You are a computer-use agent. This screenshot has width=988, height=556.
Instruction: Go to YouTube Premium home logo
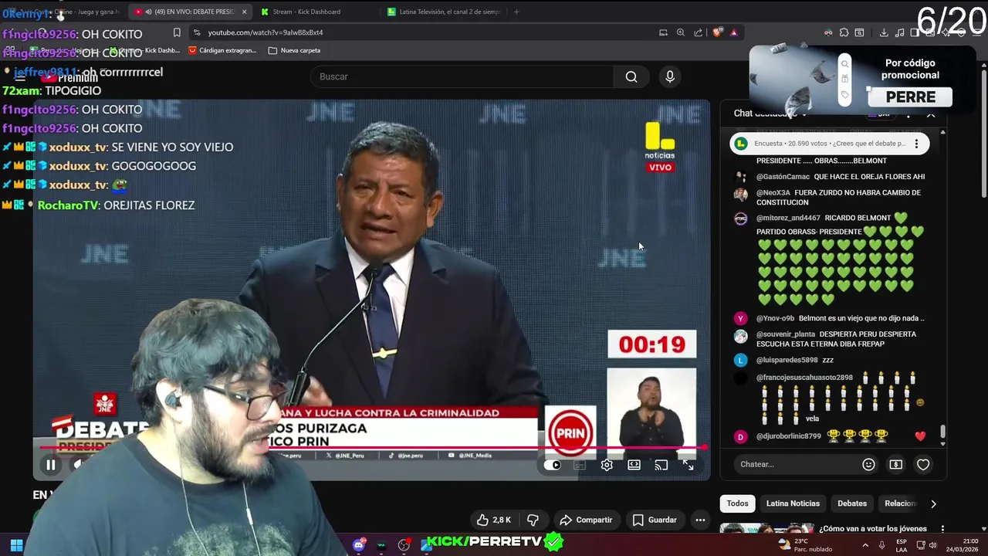[69, 77]
